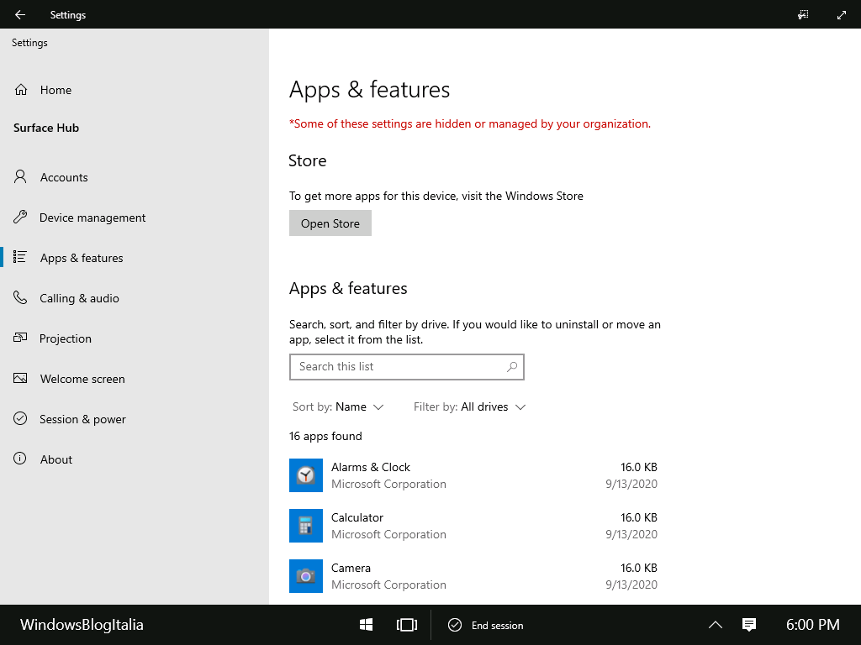861x645 pixels.
Task: Show hidden tray icons with the up arrow
Action: pos(715,625)
